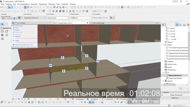The width and height of the screenshot is (190, 107).
Task: Click the ID and properties icon button
Action: click(x=111, y=18)
